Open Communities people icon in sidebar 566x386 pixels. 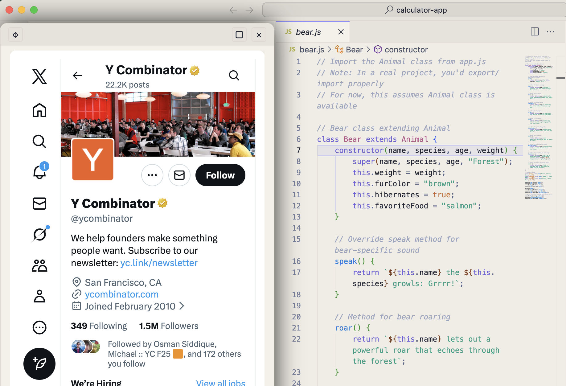39,265
